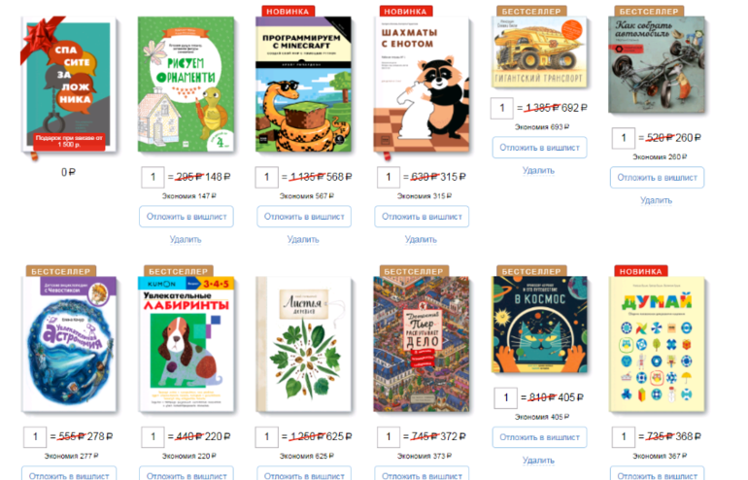Delete В космос book with Удалить
The width and height of the screenshot is (748, 480).
(x=538, y=461)
